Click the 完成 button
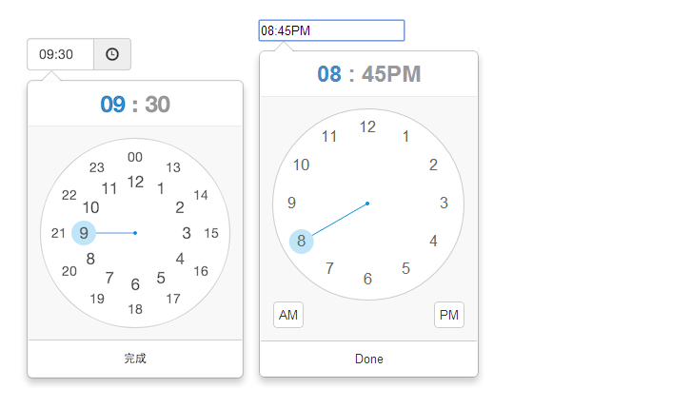 click(x=135, y=359)
